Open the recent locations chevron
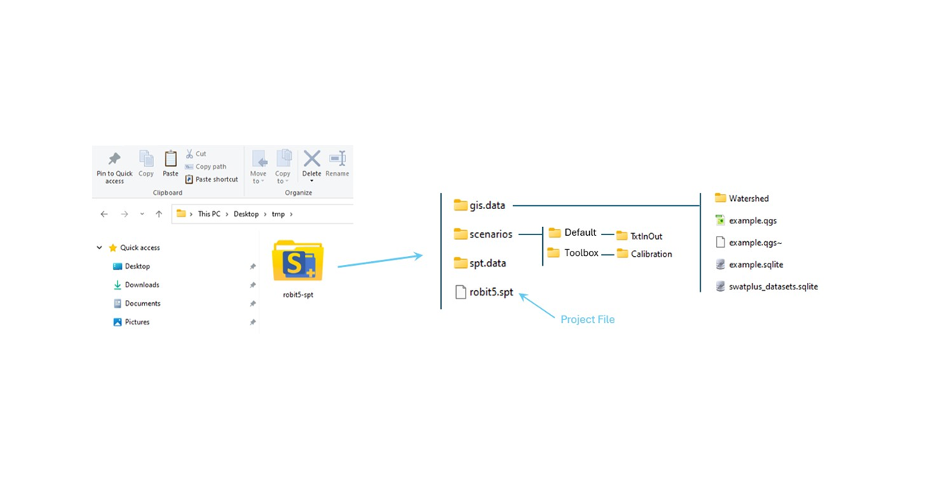The width and height of the screenshot is (952, 486). [x=142, y=214]
